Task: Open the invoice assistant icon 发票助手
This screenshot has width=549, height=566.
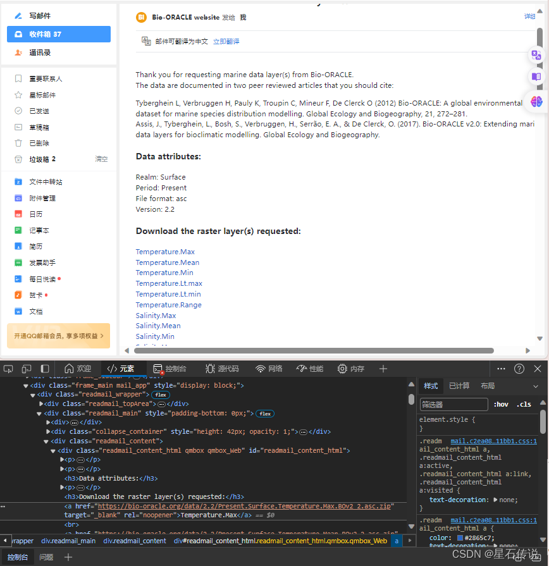Action: (18, 263)
